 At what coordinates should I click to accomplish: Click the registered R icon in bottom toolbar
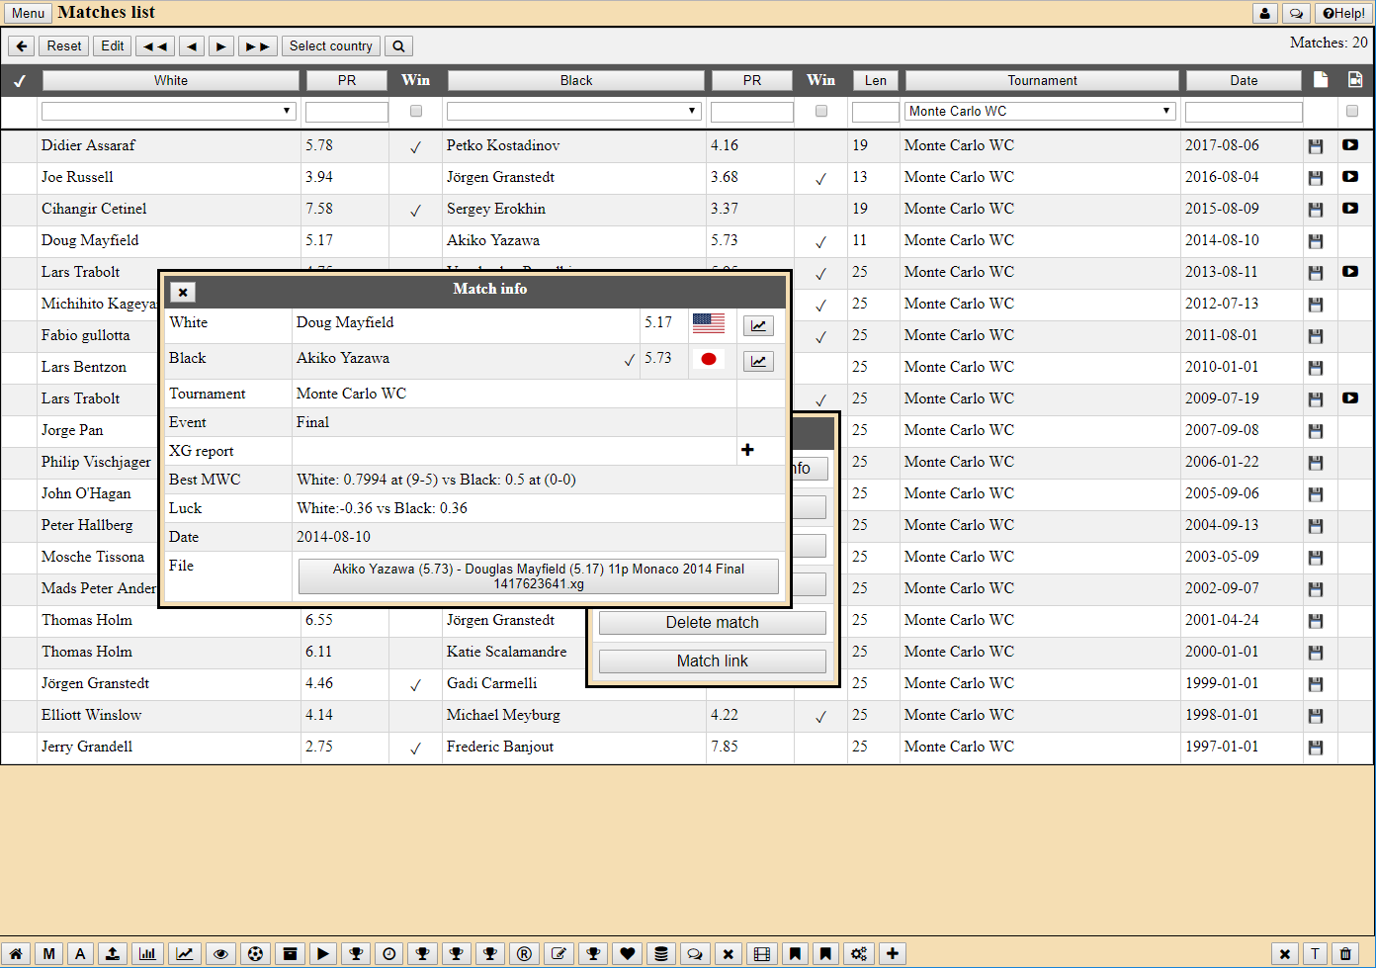tap(524, 954)
